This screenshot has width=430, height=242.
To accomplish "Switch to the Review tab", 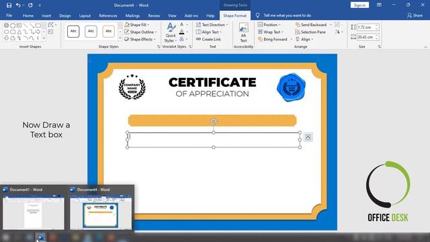I will click(154, 15).
